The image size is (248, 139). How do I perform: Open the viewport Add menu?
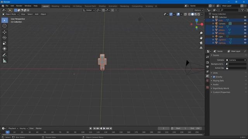pyautogui.click(x=36, y=14)
